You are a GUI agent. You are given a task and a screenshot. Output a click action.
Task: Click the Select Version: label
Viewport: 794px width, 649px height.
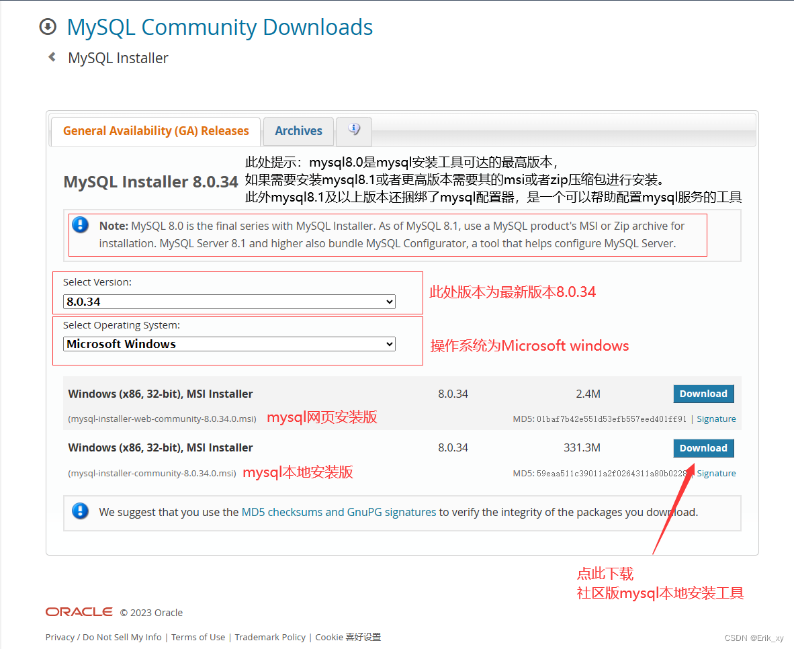97,282
